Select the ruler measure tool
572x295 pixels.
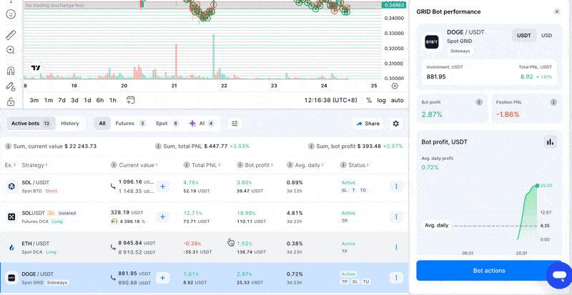point(11,34)
